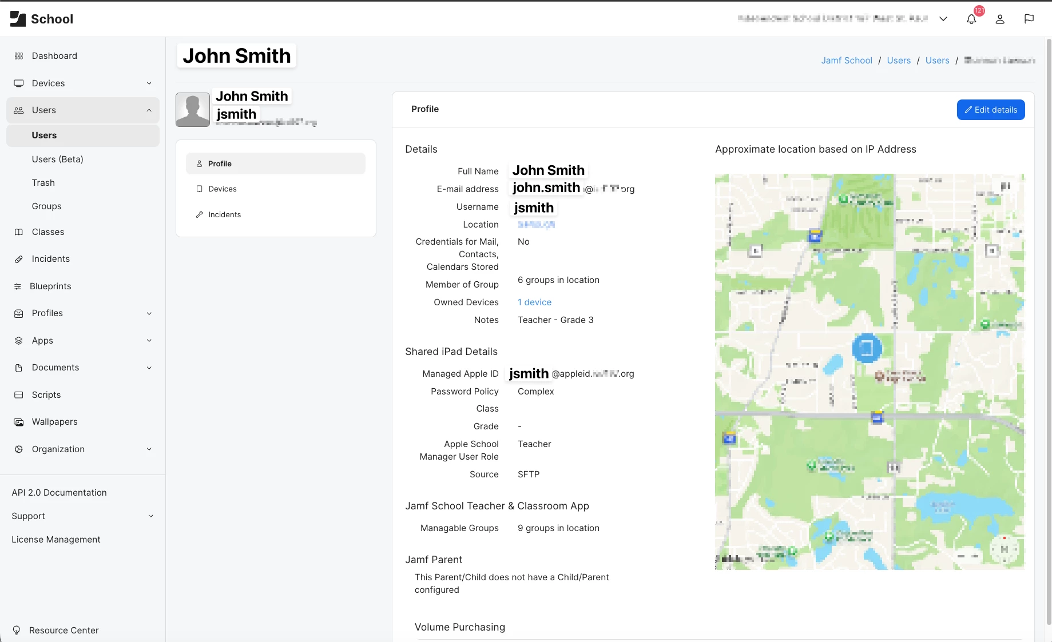Image resolution: width=1052 pixels, height=642 pixels.
Task: Click the Classes book icon
Action: (19, 232)
